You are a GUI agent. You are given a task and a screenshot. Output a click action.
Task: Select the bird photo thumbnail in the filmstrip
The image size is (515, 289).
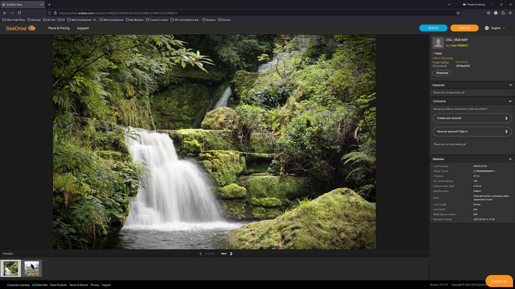33,268
